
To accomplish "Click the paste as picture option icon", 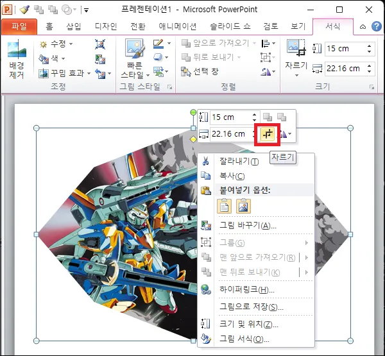I will tap(243, 206).
